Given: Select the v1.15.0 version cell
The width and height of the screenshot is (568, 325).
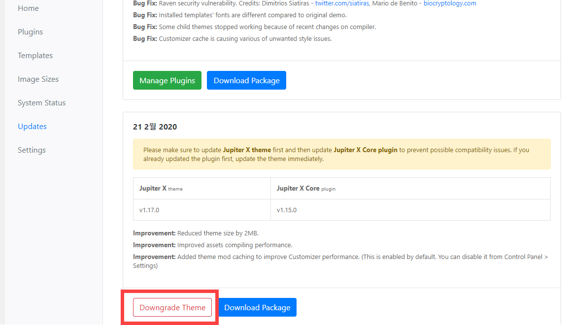Looking at the screenshot, I should (410, 210).
